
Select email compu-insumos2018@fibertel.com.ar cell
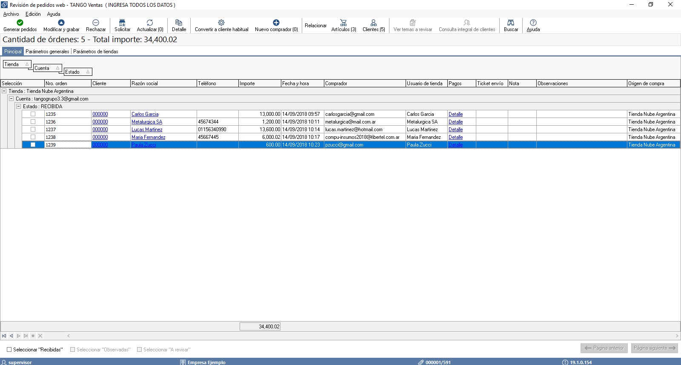(365, 137)
